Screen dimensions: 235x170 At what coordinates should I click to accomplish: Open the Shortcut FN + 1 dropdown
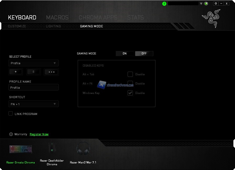34,104
